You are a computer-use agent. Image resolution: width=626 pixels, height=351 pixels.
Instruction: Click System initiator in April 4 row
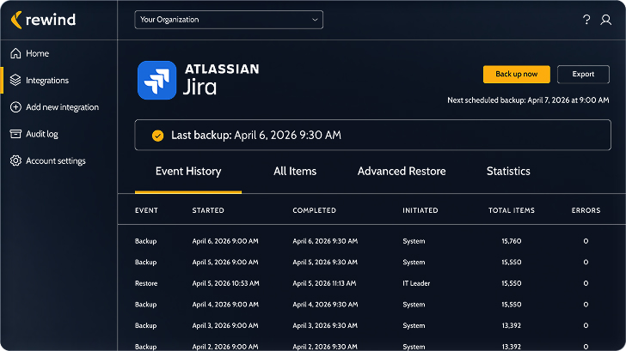pyautogui.click(x=414, y=305)
